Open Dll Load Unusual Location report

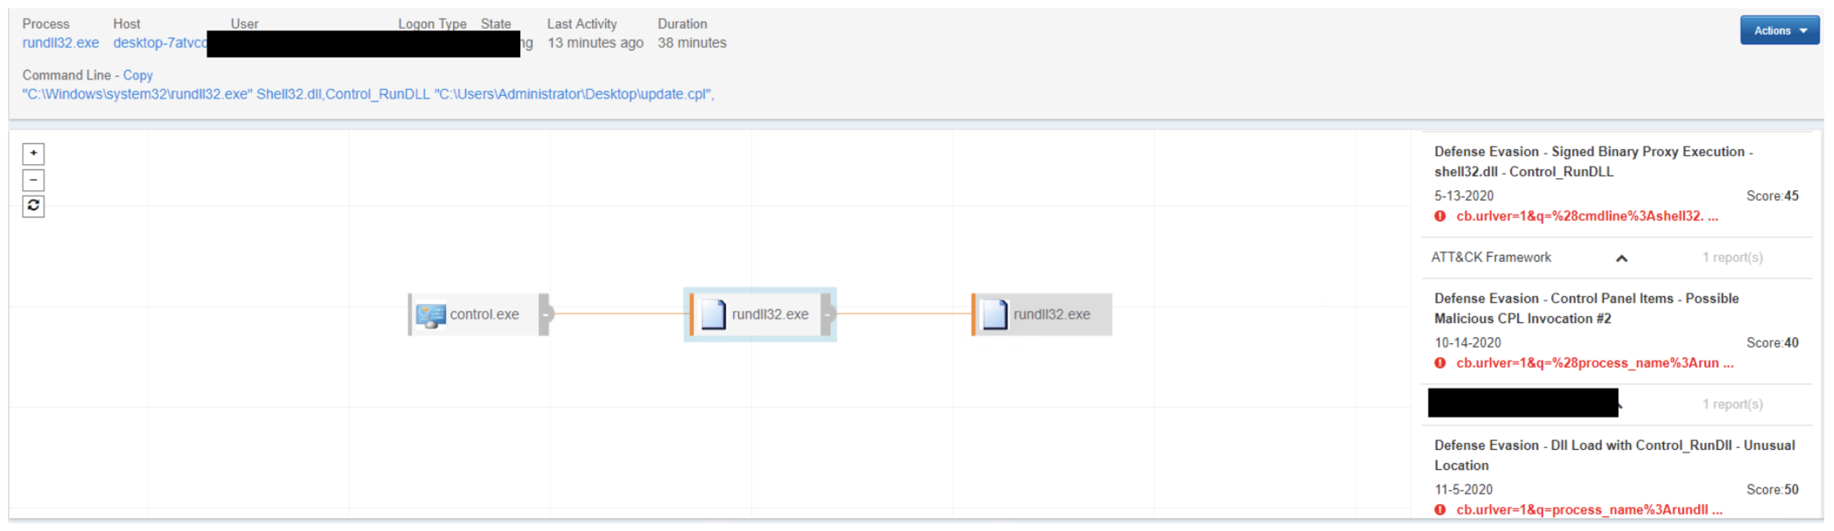pos(1614,455)
